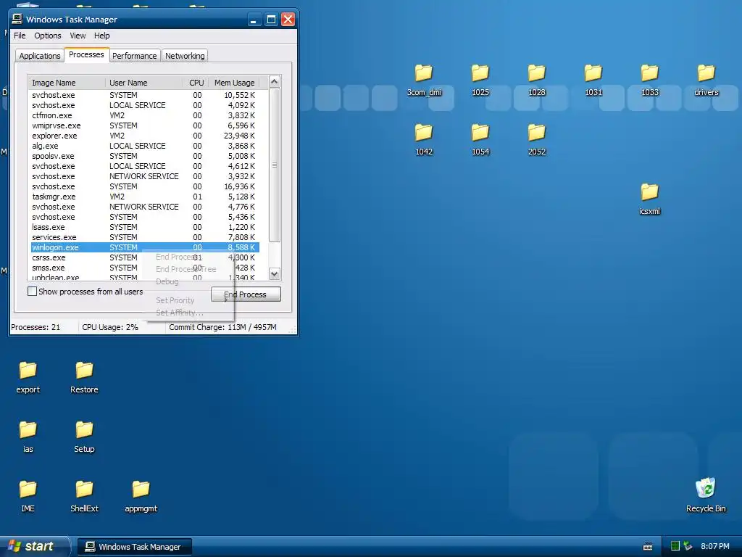This screenshot has width=742, height=557.
Task: Select the taskmgr.exe process row
Action: click(x=144, y=197)
